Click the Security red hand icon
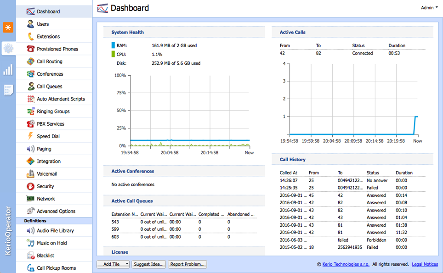This screenshot has width=443, height=273. 30,186
